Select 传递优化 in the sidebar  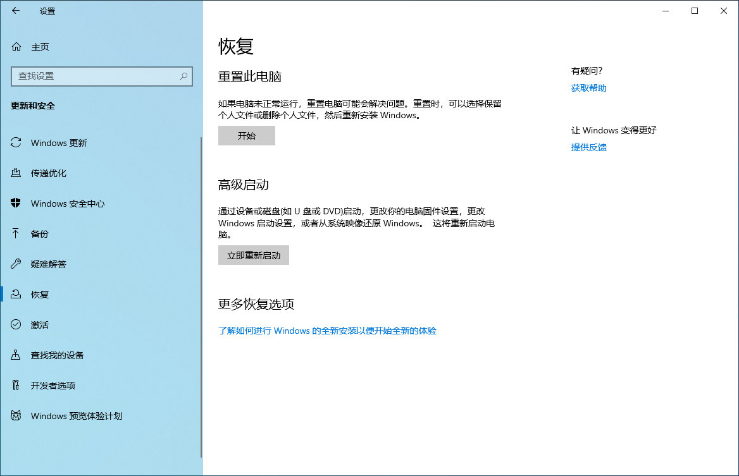[53, 173]
